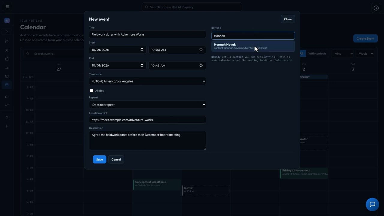Click the Title input field
384x216 pixels.
[x=148, y=34]
